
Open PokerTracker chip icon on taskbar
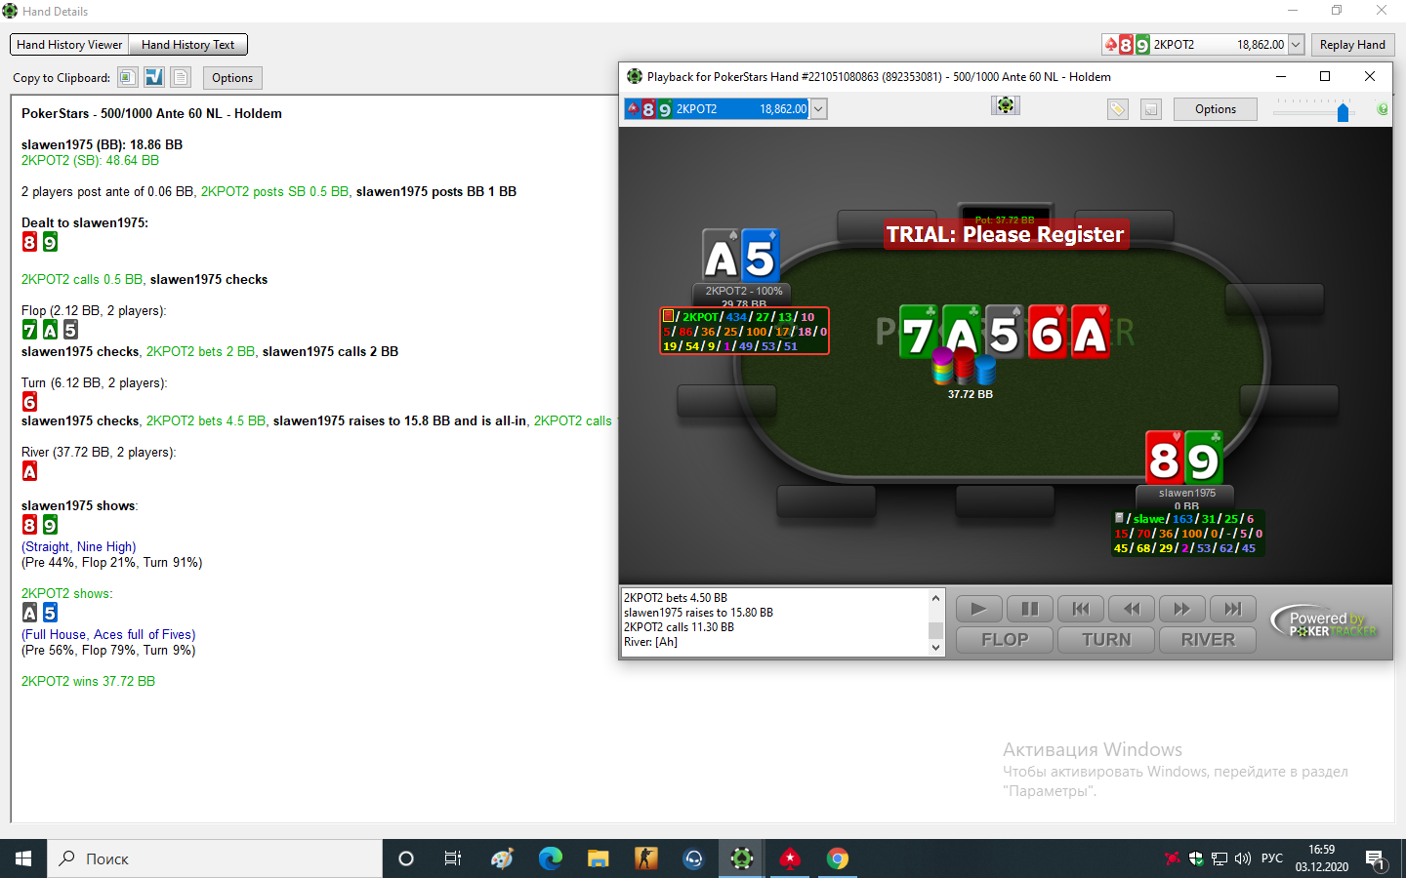pos(742,858)
